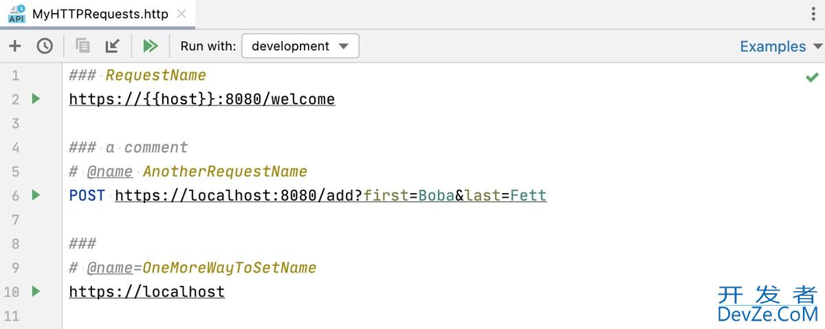825x329 pixels.
Task: Click the add request plus icon
Action: 15,46
